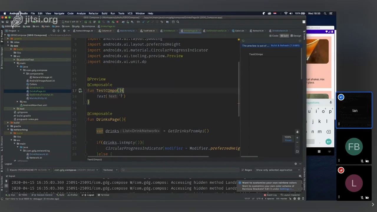Image resolution: width=377 pixels, height=212 pixels.
Task: Open Logcat panel settings gear
Action: (x=296, y=164)
